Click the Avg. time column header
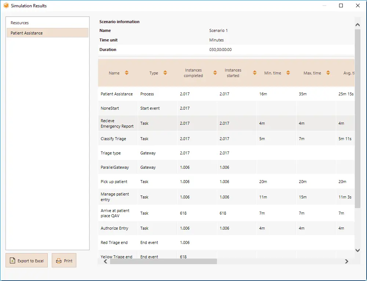 click(349, 73)
